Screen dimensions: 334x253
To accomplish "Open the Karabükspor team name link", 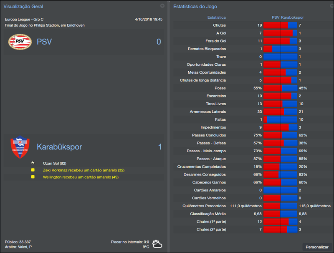I will pyautogui.click(x=59, y=147).
